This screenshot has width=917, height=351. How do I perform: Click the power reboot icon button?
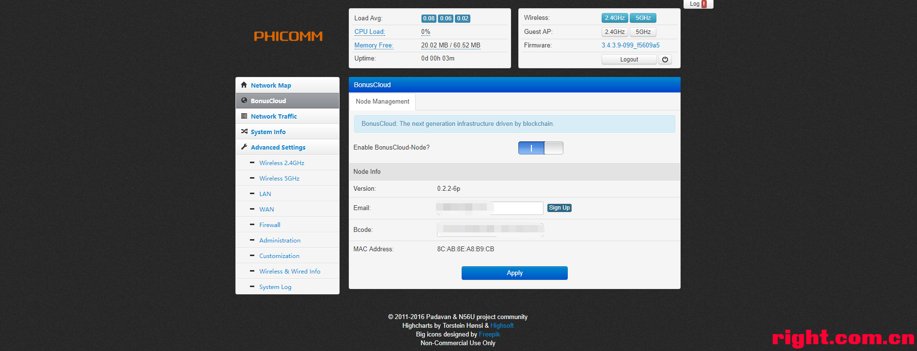click(x=665, y=60)
